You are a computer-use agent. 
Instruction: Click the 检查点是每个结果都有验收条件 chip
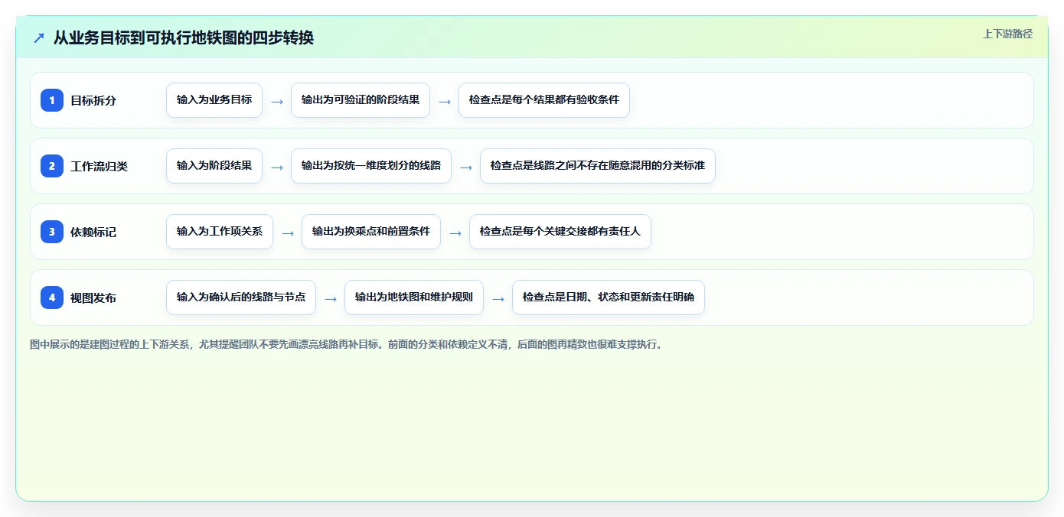(x=544, y=100)
